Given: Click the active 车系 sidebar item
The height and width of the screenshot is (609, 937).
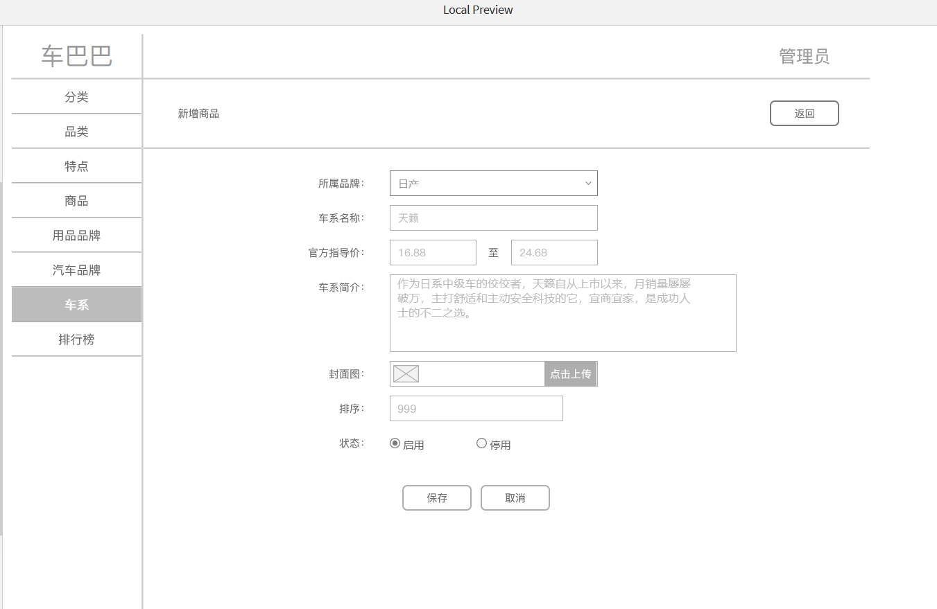Looking at the screenshot, I should pyautogui.click(x=76, y=305).
